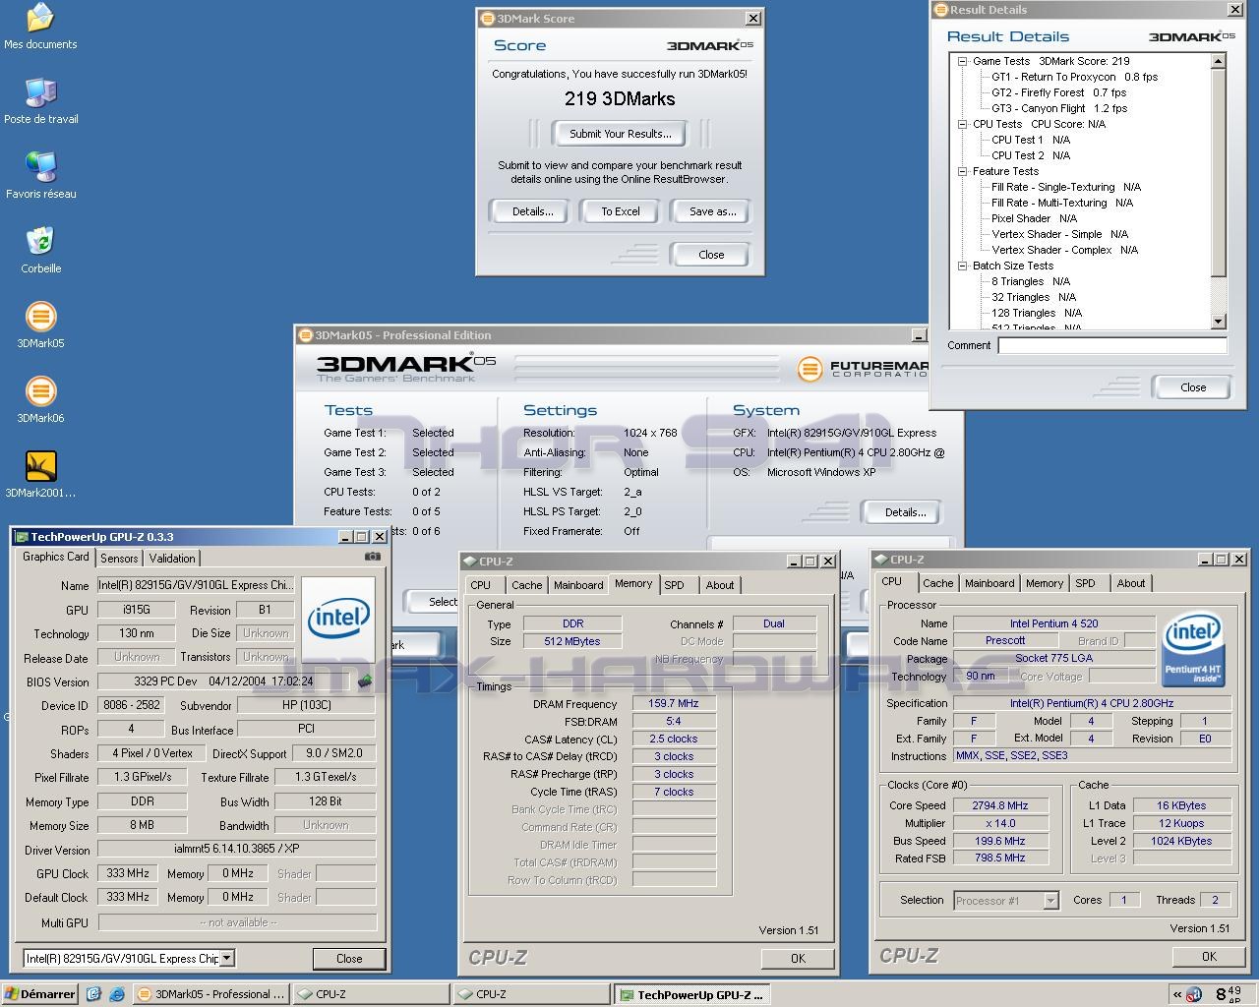Select GT3 - Canyon Flight row
This screenshot has width=1259, height=1007.
point(1058,108)
